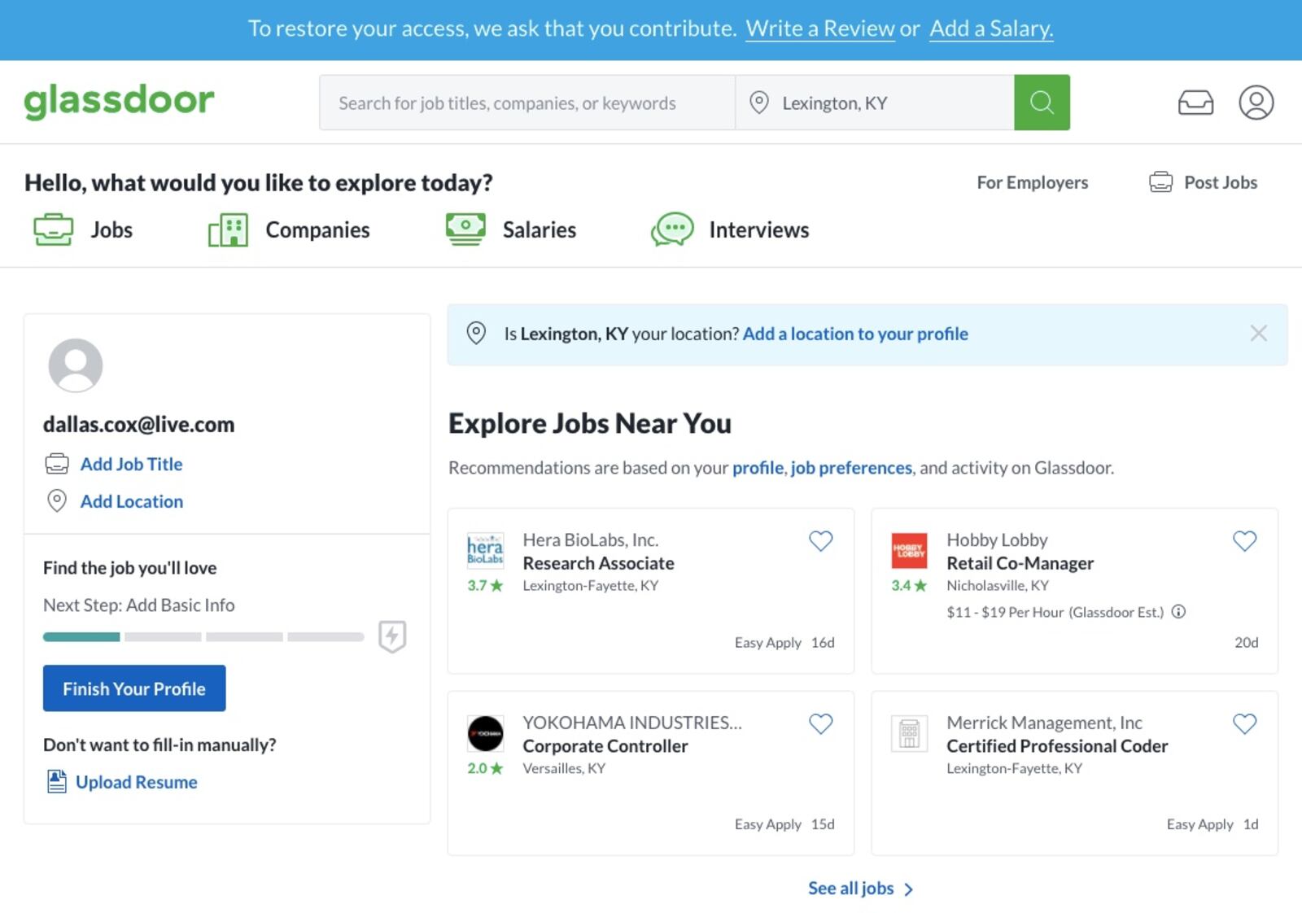Click chevron next to See all jobs
1302x913 pixels.
tap(909, 889)
